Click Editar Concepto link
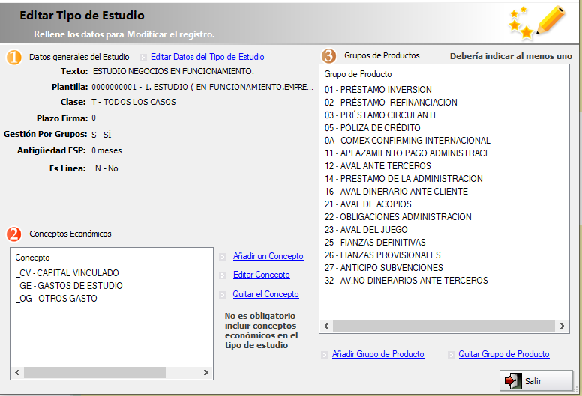Viewport: 582px width, 396px height. coord(262,275)
